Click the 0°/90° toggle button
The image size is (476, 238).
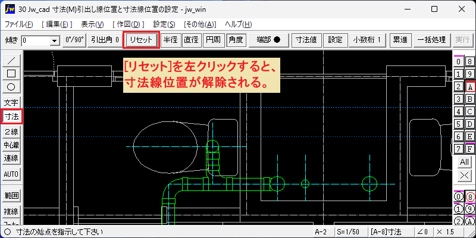[74, 40]
